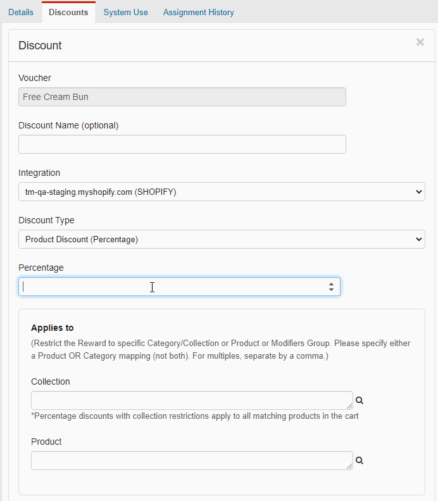Click the 'Percentage' label
This screenshot has height=501, width=438.
(x=41, y=268)
